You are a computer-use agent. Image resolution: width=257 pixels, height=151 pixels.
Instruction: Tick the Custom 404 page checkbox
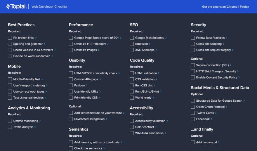pyautogui.click(x=71, y=79)
